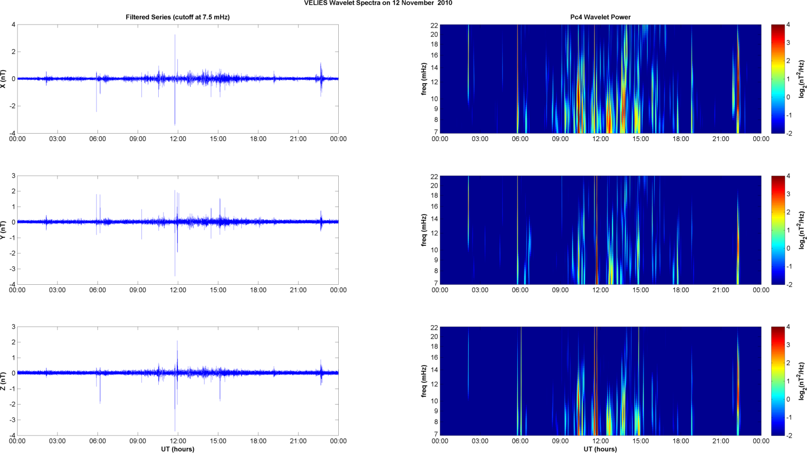Click the 18:00 tick label under Y series
Image resolution: width=807 pixels, height=453 pixels.
(258, 290)
